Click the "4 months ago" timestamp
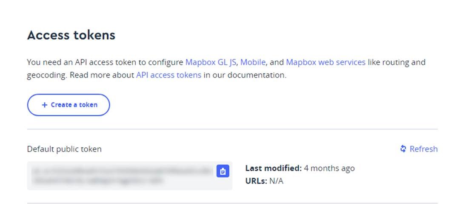The image size is (457, 204). click(x=329, y=168)
